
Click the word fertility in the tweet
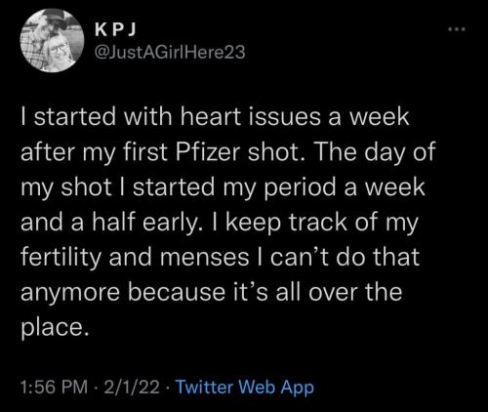[x=61, y=258]
